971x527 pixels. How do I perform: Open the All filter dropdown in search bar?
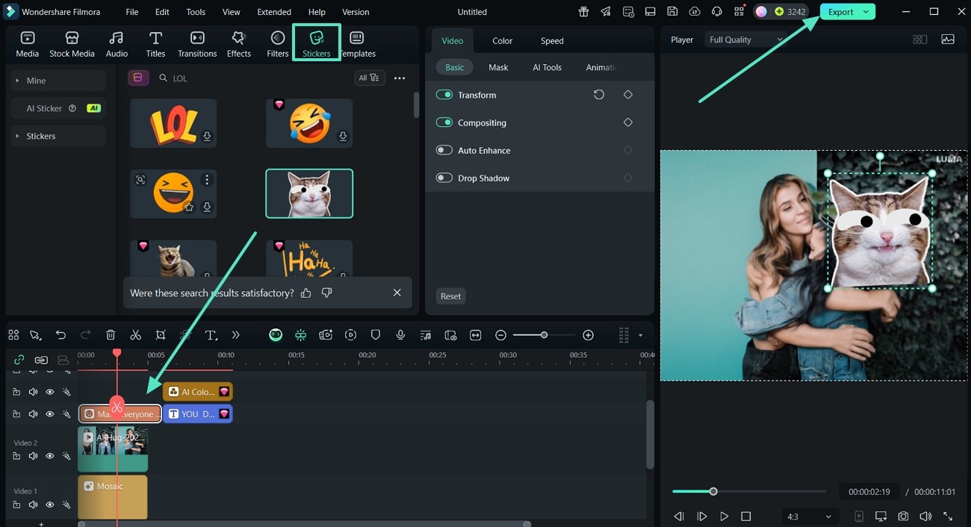369,78
